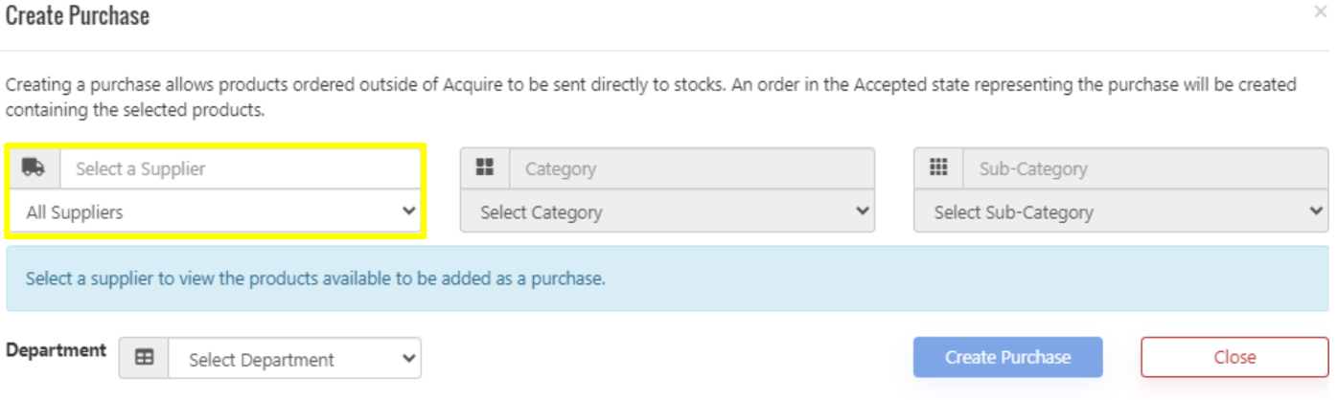Click the Create Purchase dialog title

(78, 16)
